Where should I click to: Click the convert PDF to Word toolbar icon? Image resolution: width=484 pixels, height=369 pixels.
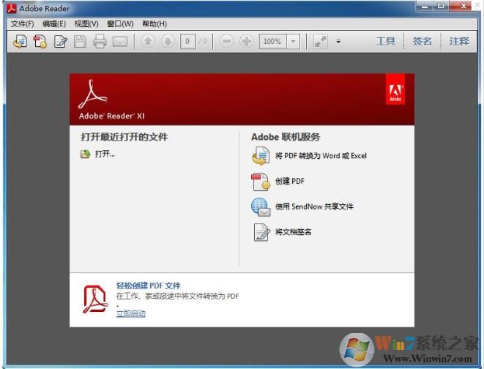click(x=20, y=41)
